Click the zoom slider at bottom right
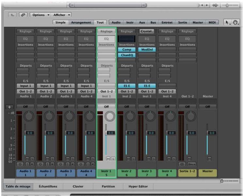 tap(230, 181)
